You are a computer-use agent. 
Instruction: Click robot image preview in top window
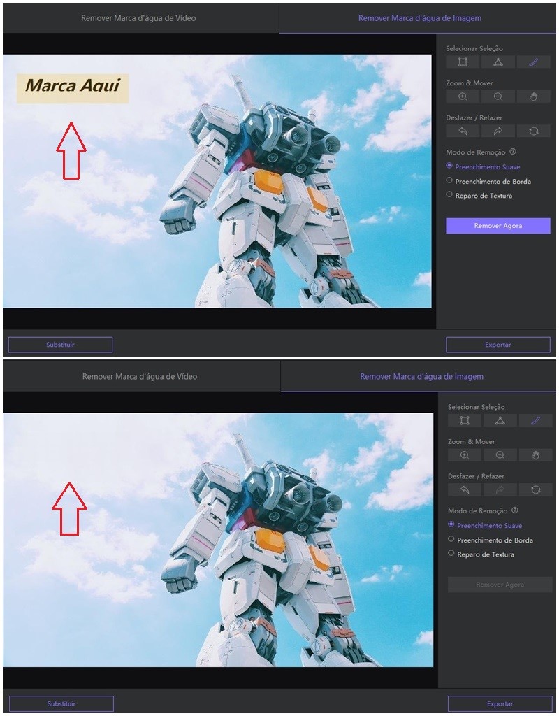pyautogui.click(x=217, y=181)
